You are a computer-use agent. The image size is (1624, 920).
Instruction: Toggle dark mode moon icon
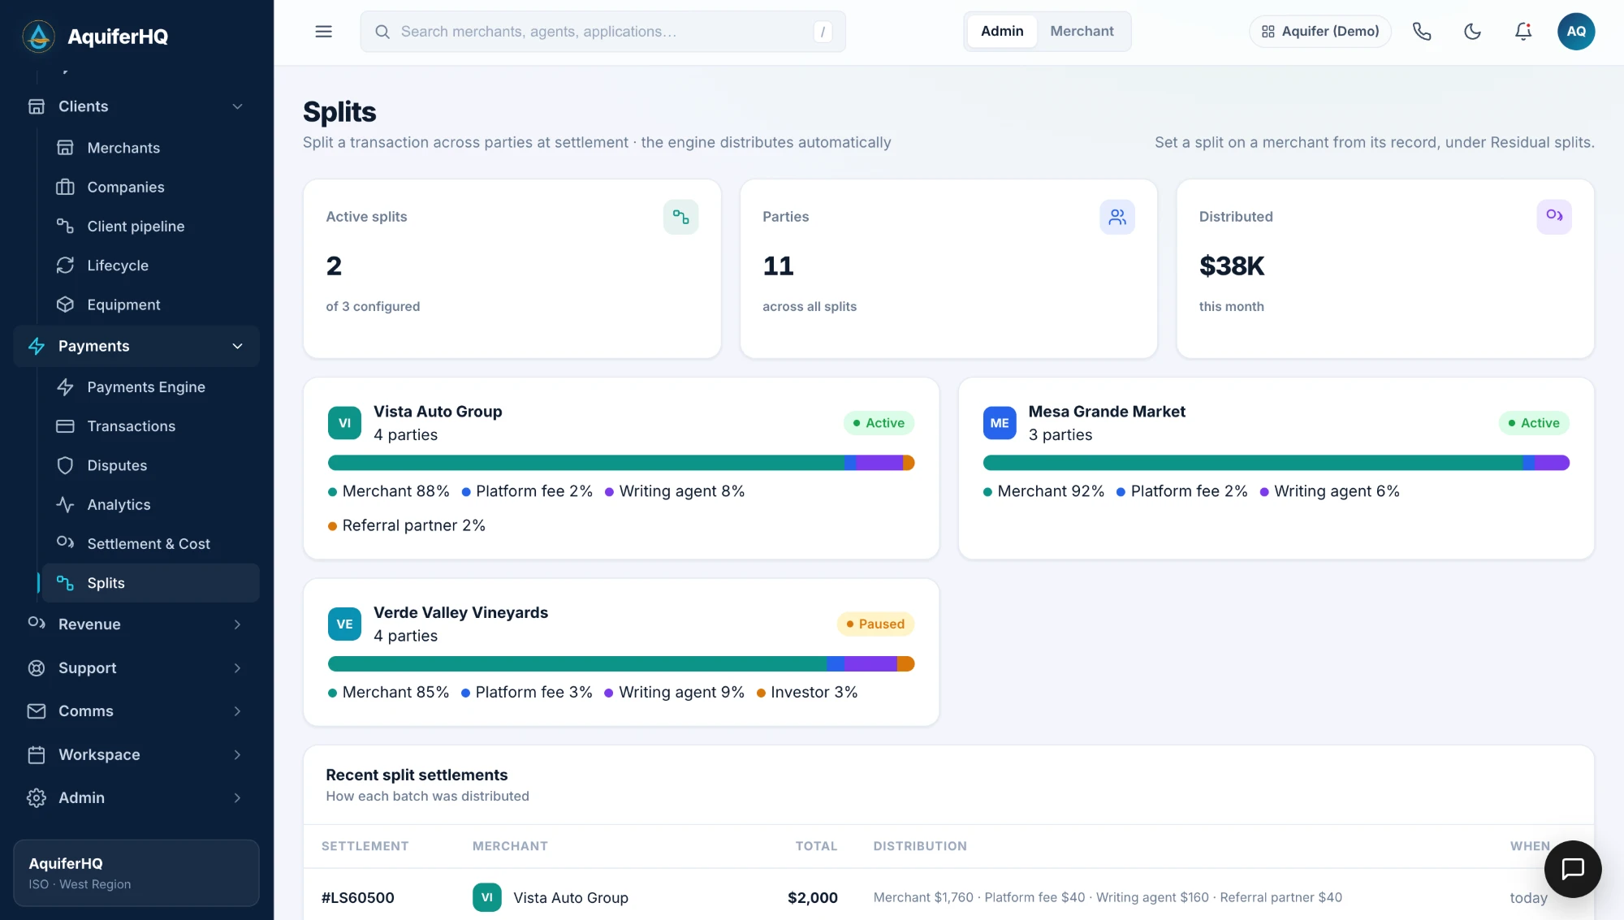(x=1472, y=32)
